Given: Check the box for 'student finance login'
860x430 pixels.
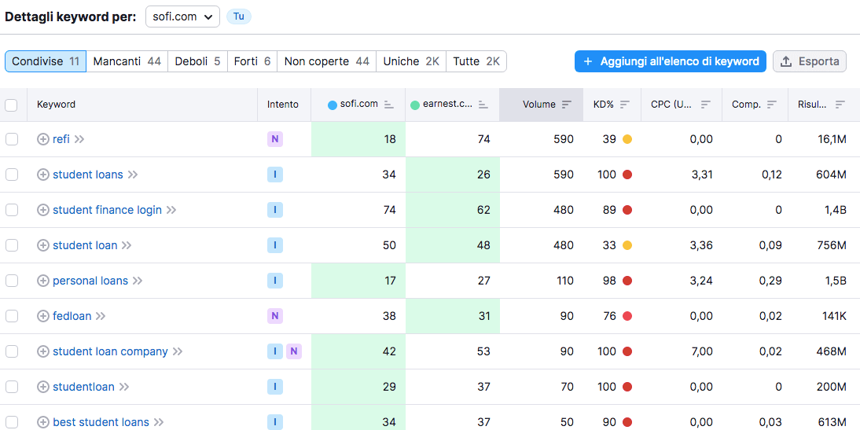Looking at the screenshot, I should 12,210.
